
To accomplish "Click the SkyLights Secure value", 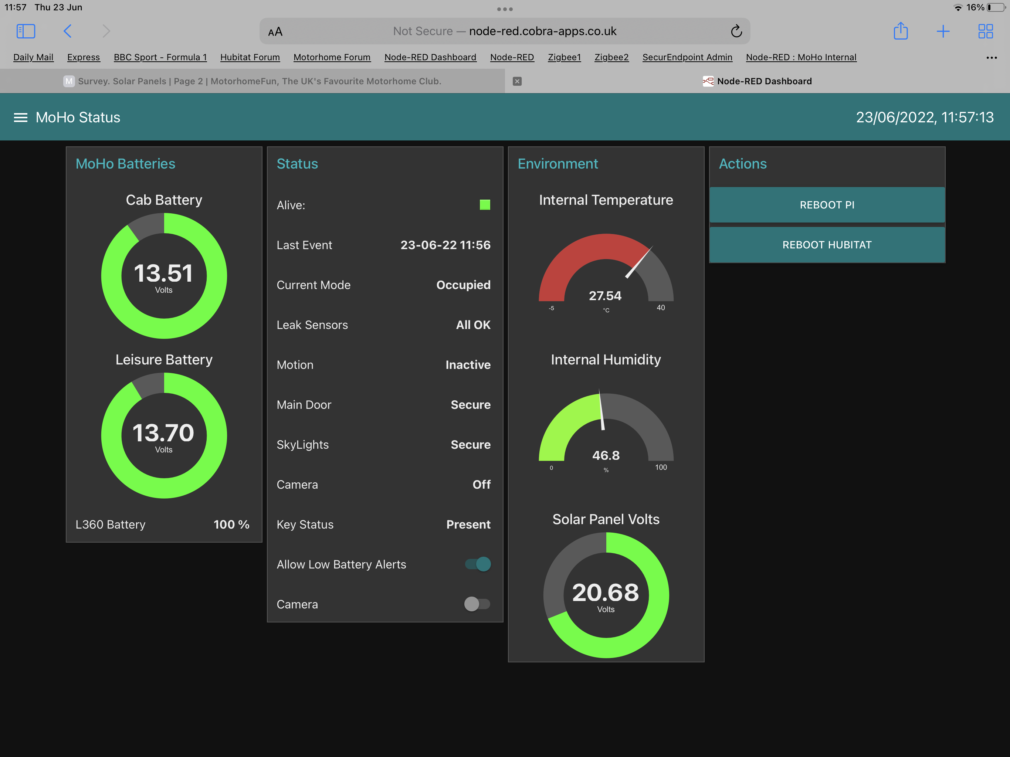I will click(471, 445).
